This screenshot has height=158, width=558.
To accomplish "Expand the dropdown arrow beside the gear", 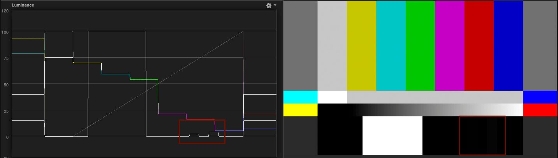I will coord(275,5).
